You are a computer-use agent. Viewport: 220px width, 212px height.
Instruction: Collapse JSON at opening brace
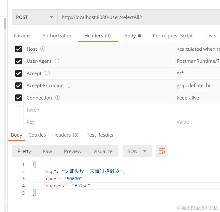[34, 164]
